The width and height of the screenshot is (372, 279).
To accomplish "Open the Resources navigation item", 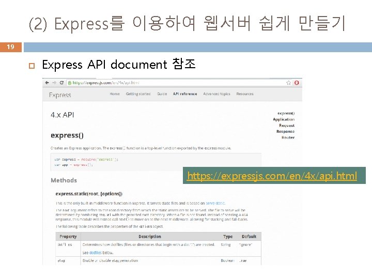I will [x=245, y=94].
